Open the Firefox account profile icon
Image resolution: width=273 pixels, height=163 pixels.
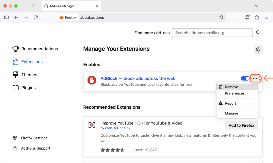pyautogui.click(x=247, y=17)
